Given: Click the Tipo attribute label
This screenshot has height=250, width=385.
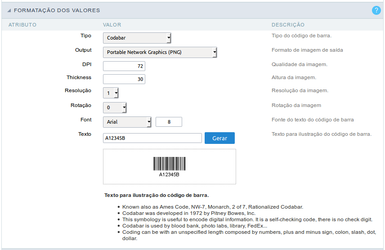Looking at the screenshot, I should [86, 36].
